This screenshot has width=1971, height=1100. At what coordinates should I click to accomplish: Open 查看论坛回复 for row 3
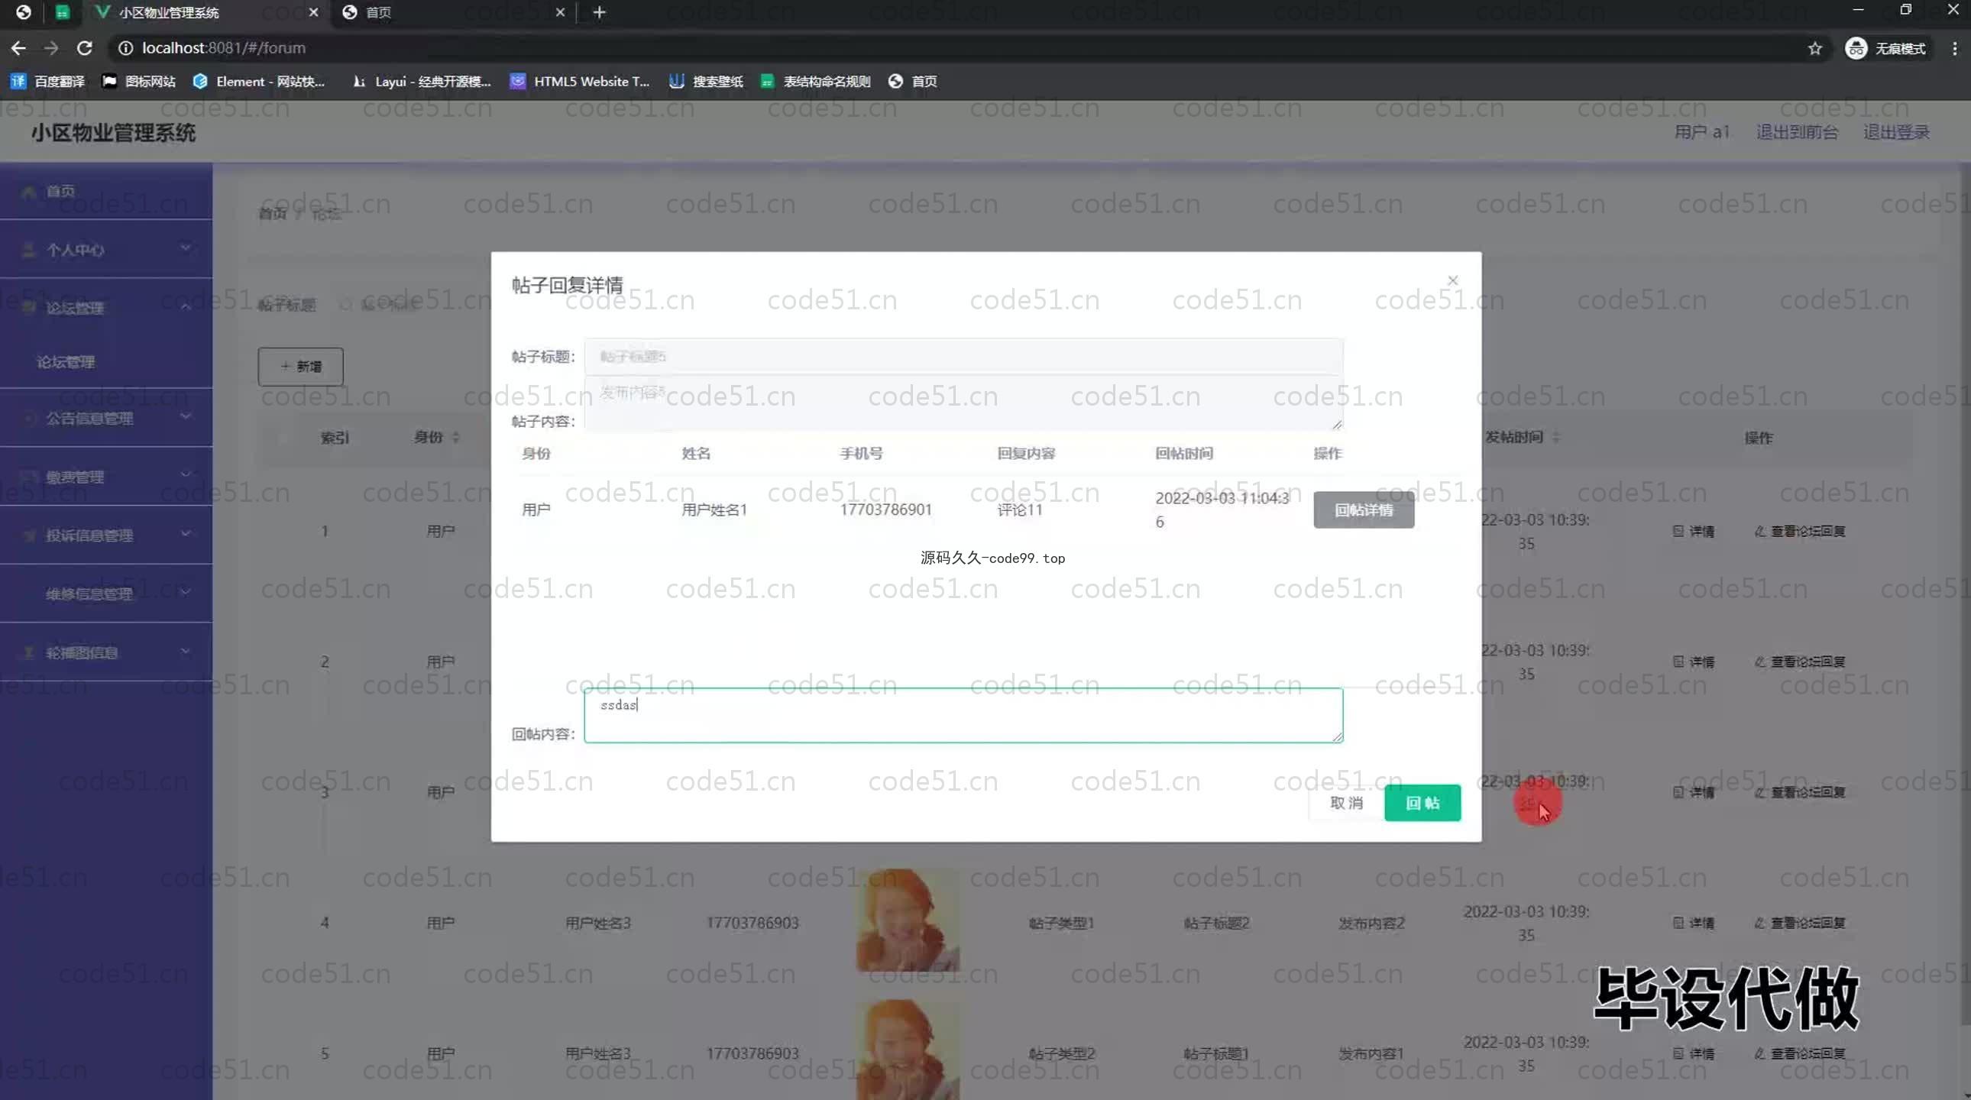click(x=1800, y=792)
